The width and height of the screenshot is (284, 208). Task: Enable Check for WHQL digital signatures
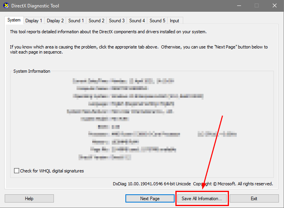pyautogui.click(x=16, y=171)
